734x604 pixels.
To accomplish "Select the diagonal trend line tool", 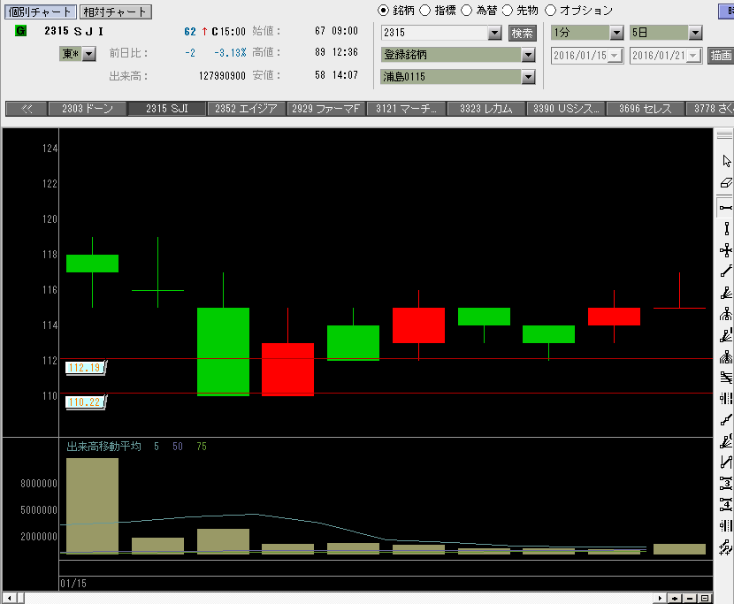I will click(x=726, y=271).
